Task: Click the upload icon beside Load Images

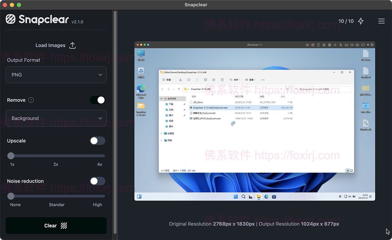Action: [72, 45]
